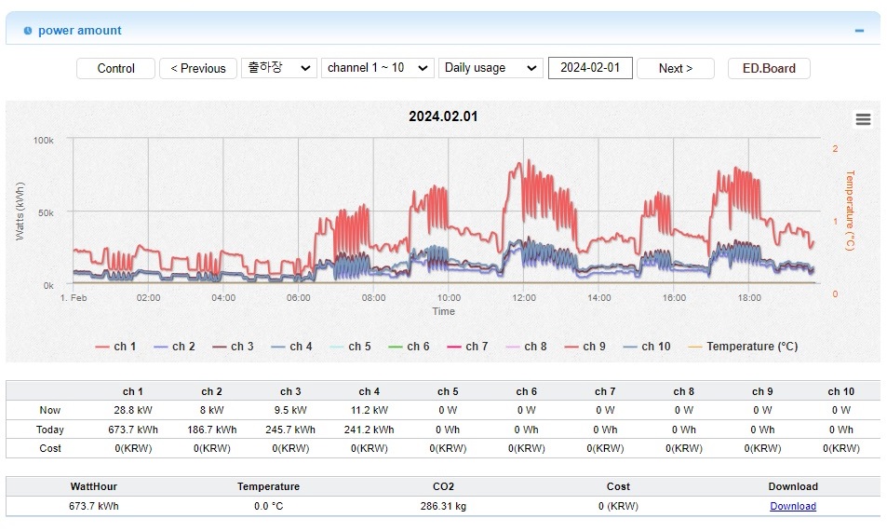This screenshot has height=532, width=887.
Task: Click the 2024.02.01 chart title
Action: (443, 116)
